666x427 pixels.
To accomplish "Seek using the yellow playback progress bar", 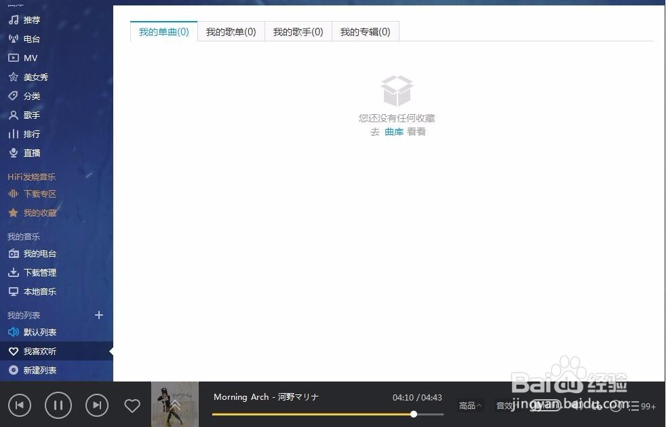I will pos(328,414).
